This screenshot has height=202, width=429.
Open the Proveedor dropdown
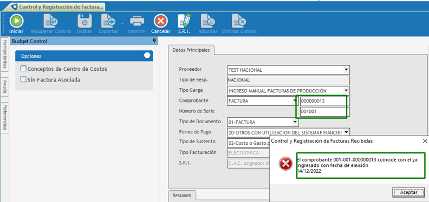pyautogui.click(x=346, y=70)
